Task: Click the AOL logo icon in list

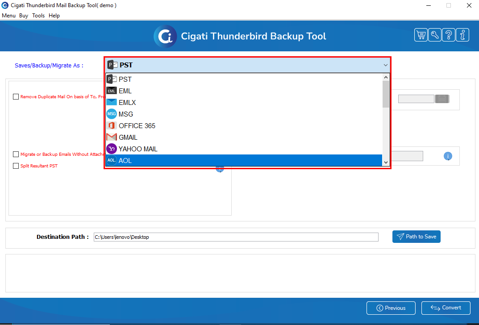Action: (x=112, y=160)
